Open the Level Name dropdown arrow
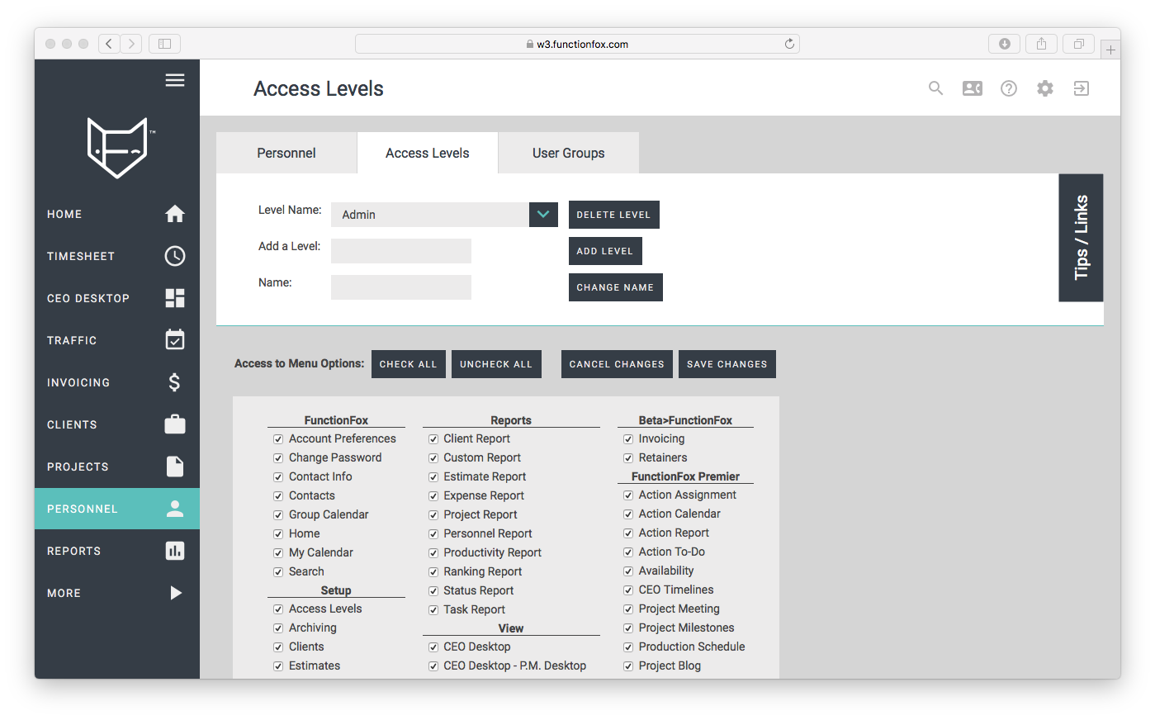The height and width of the screenshot is (720, 1155). tap(543, 215)
